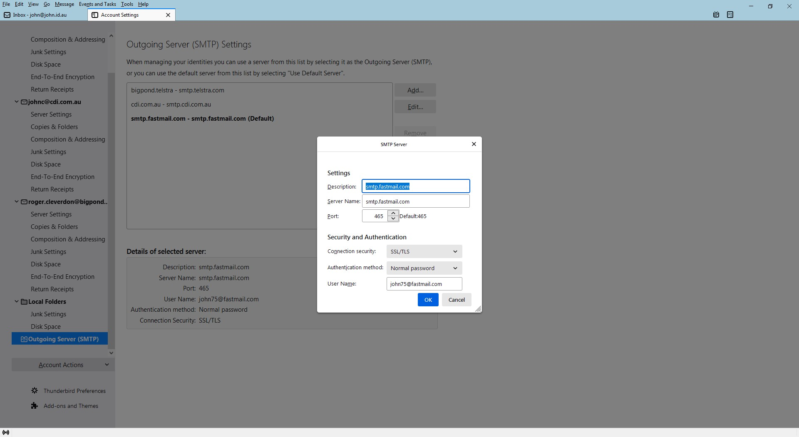
Task: Click the johnc@cdi.com.au mail envelope icon
Action: pyautogui.click(x=24, y=102)
